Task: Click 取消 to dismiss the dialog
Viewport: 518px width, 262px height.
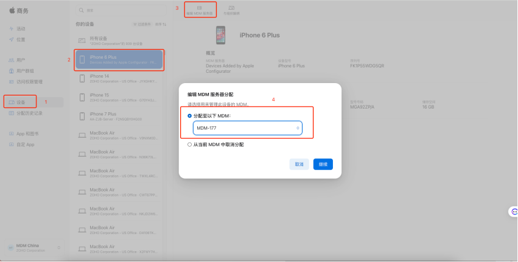Action: point(299,164)
